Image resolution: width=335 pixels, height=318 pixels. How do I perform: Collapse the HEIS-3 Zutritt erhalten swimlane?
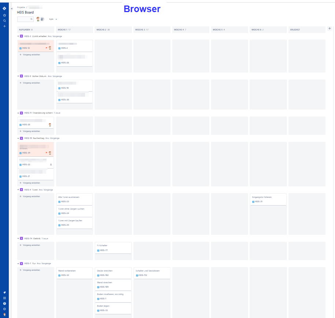18,36
